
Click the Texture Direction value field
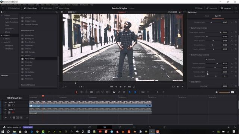point(225,68)
